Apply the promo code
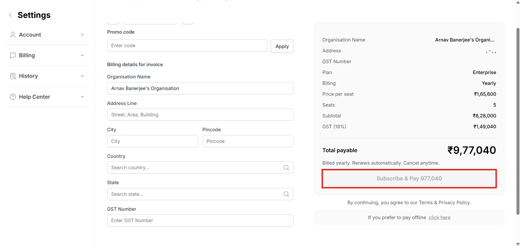Image resolution: width=520 pixels, height=246 pixels. point(282,46)
